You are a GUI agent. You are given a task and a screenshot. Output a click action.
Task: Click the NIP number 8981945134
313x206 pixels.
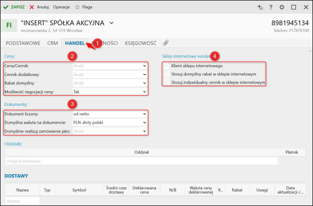pyautogui.click(x=290, y=23)
